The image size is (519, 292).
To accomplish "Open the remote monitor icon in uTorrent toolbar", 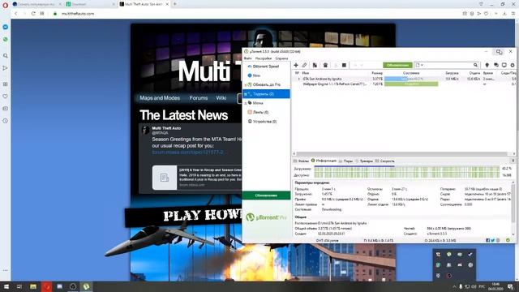I will (x=504, y=65).
